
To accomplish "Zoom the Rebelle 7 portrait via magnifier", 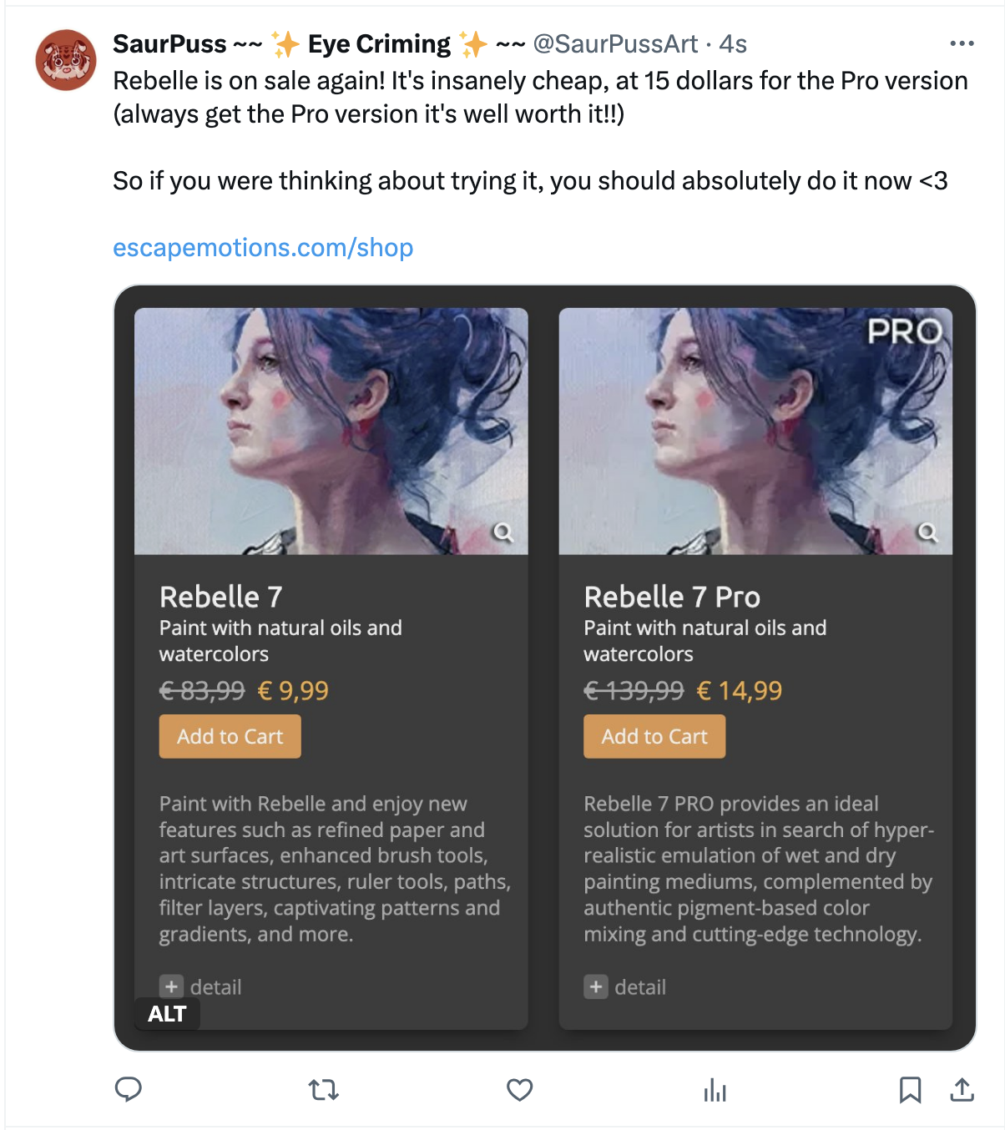I will (503, 532).
